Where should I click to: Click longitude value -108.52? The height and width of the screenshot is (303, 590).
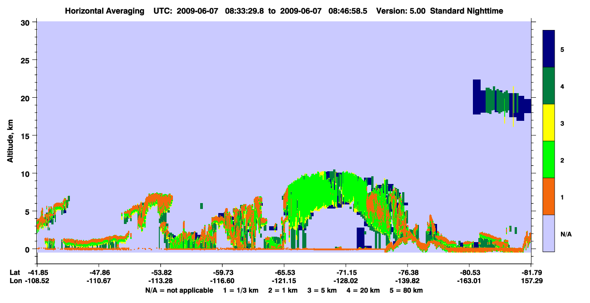click(37, 281)
